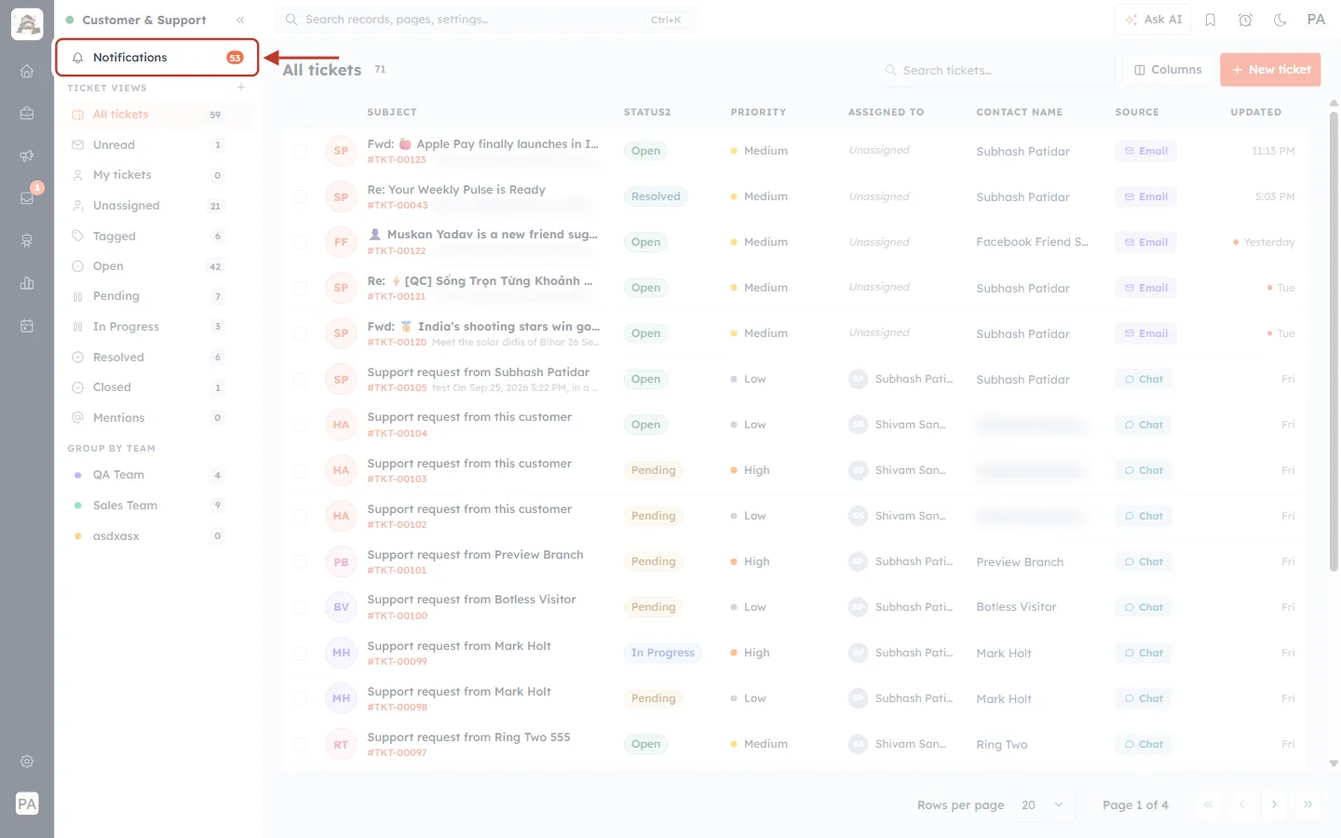
Task: Add a ticket view with plus icon
Action: click(241, 88)
